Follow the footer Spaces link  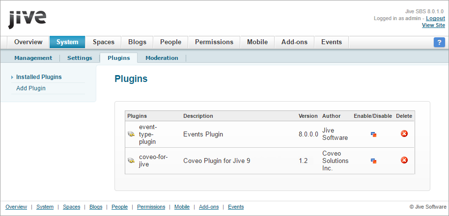(72, 207)
